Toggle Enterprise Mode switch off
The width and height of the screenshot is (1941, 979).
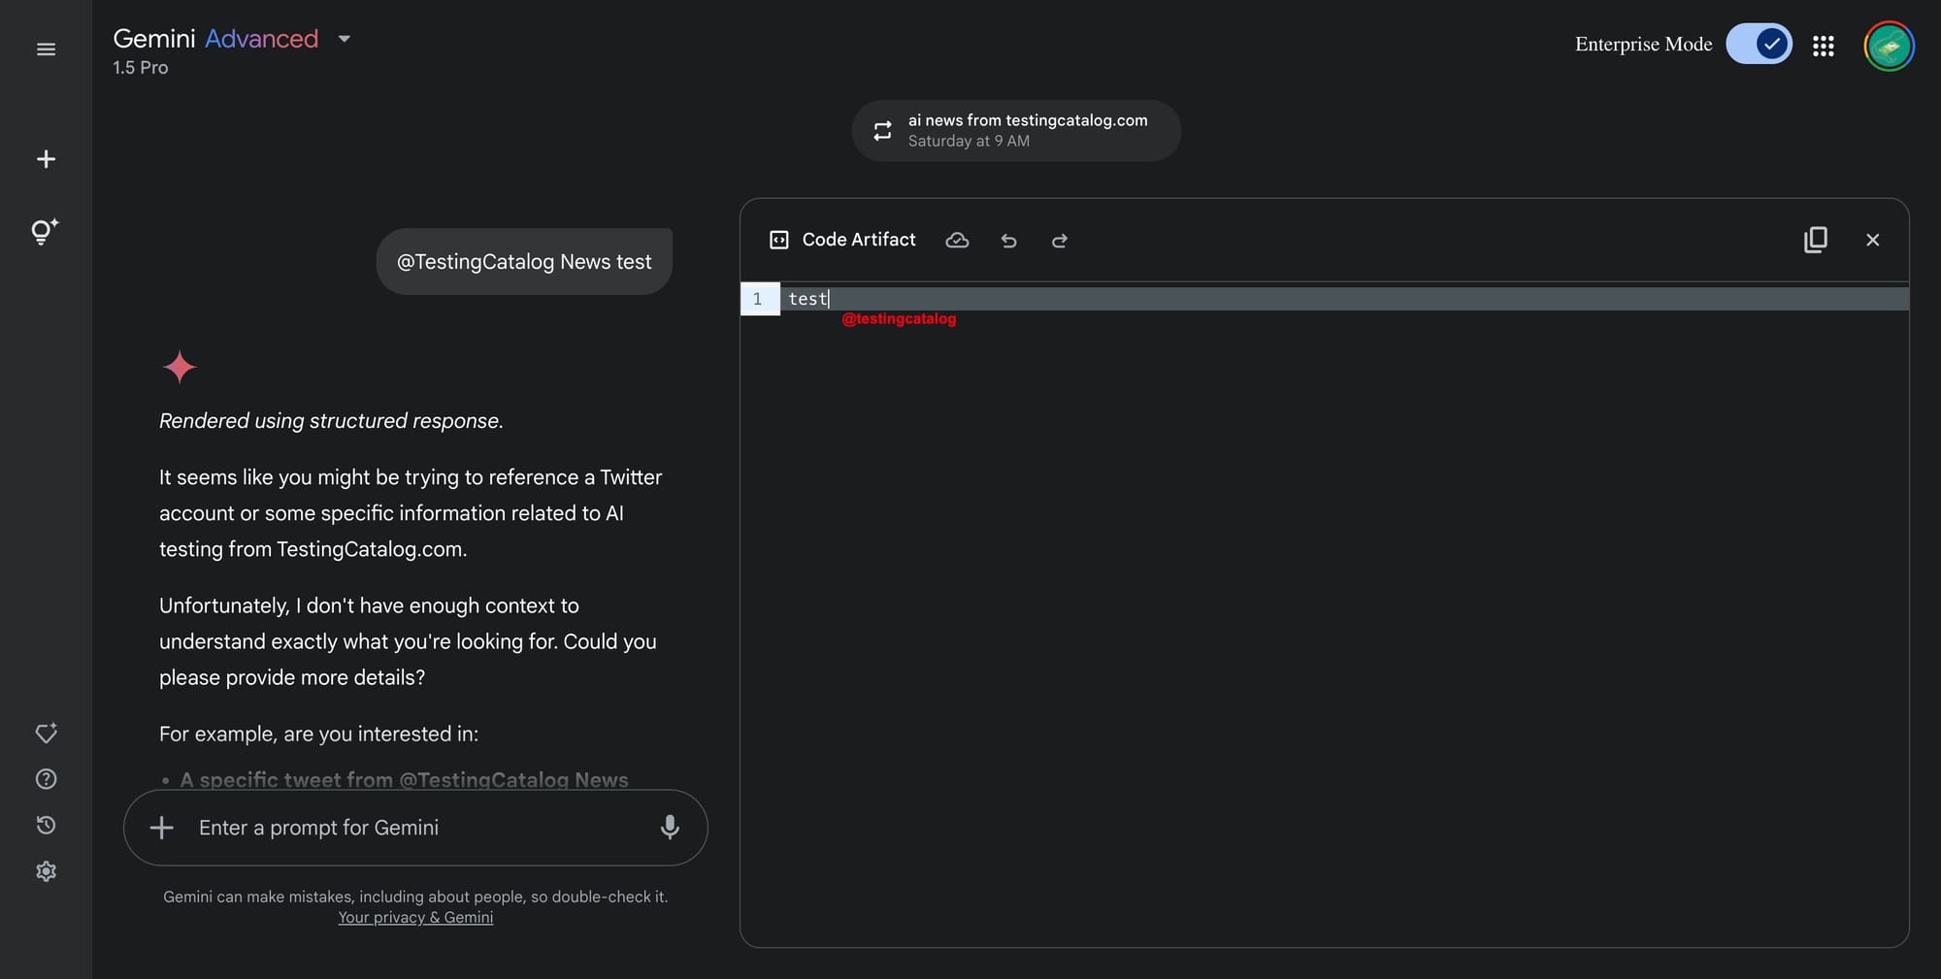(1759, 44)
